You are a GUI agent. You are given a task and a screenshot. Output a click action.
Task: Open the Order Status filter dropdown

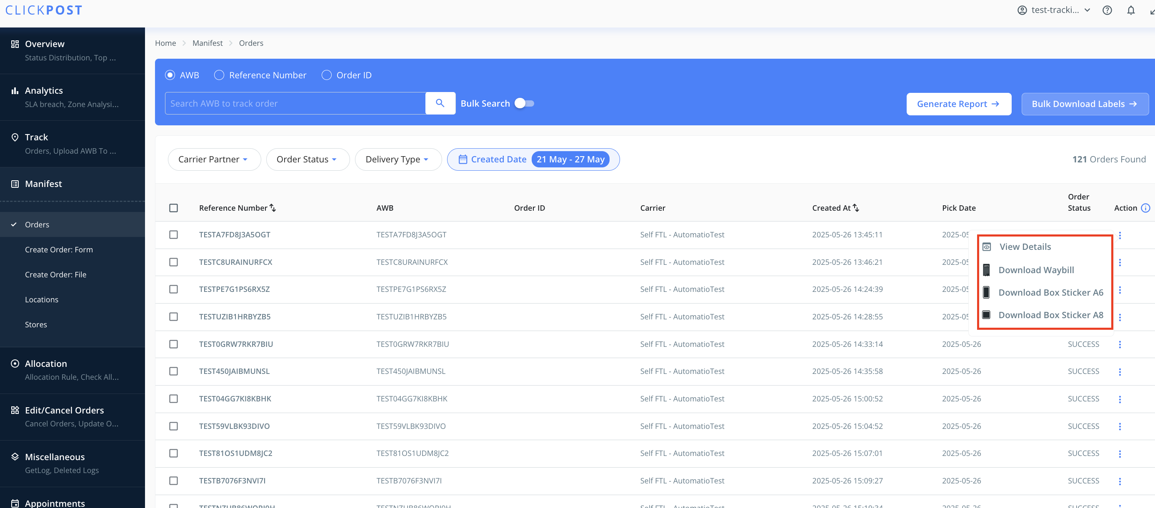[x=307, y=159]
